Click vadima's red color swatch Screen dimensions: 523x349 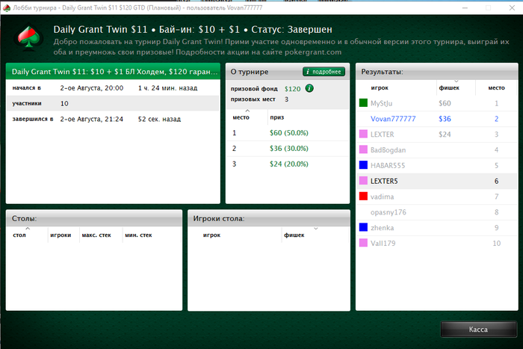[x=363, y=197]
